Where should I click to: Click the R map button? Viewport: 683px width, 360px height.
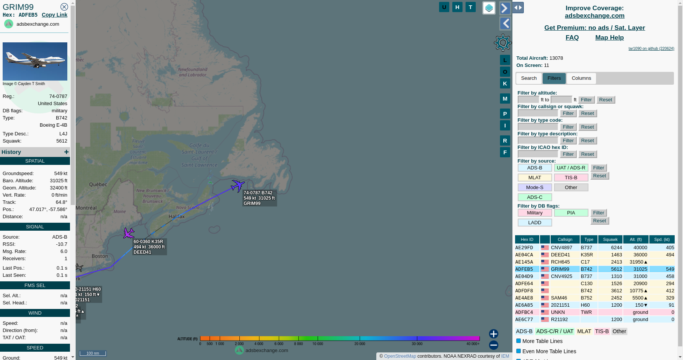click(x=505, y=141)
